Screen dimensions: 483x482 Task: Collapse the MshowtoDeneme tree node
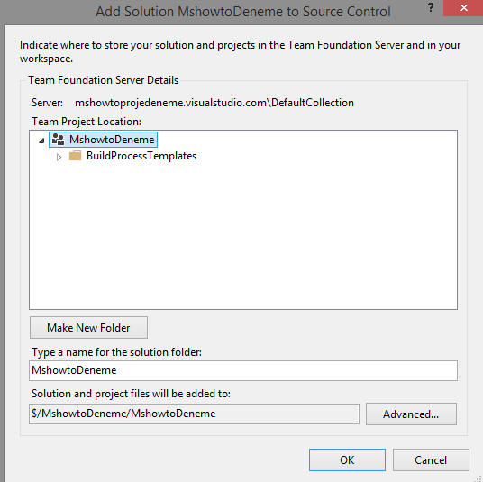[41, 141]
